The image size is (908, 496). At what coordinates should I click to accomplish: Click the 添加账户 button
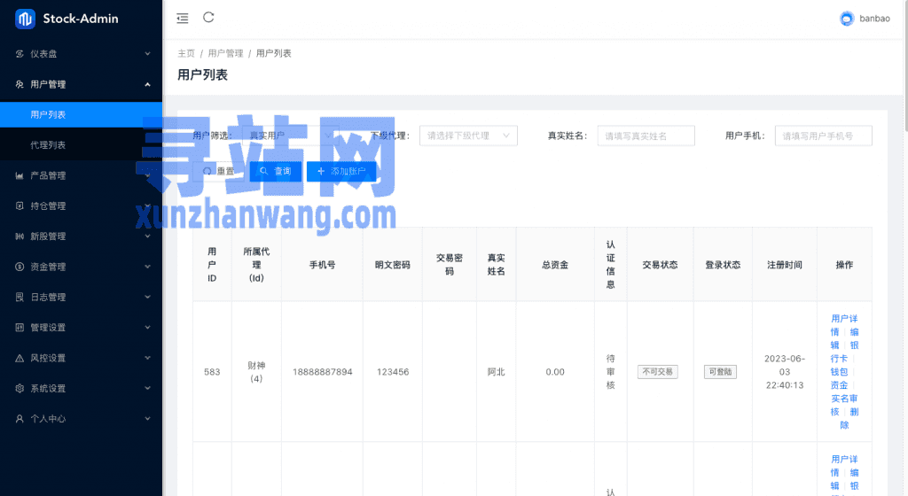pyautogui.click(x=341, y=171)
